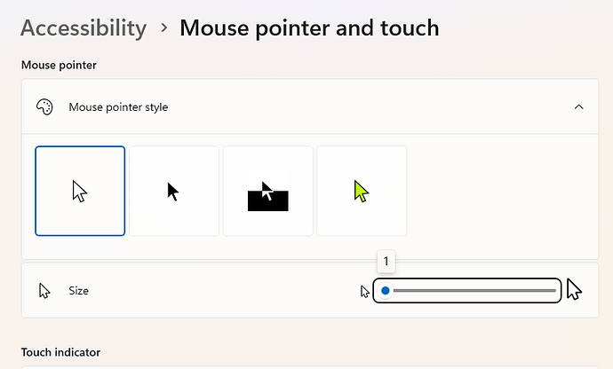This screenshot has width=613, height=369.
Task: Click the Mouse pointer and touch title
Action: 309,28
